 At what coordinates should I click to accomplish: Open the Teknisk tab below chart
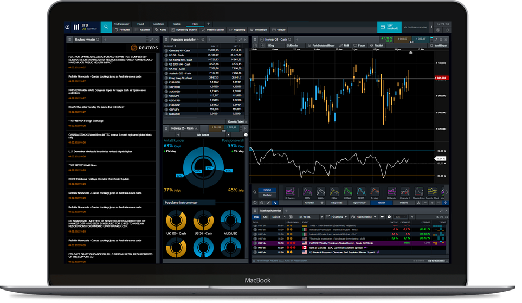[381, 202]
